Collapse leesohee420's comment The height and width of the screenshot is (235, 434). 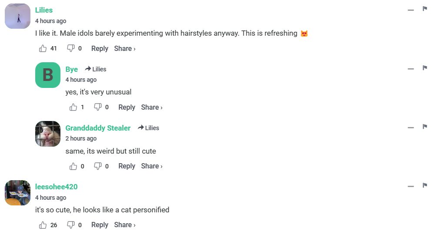(411, 186)
